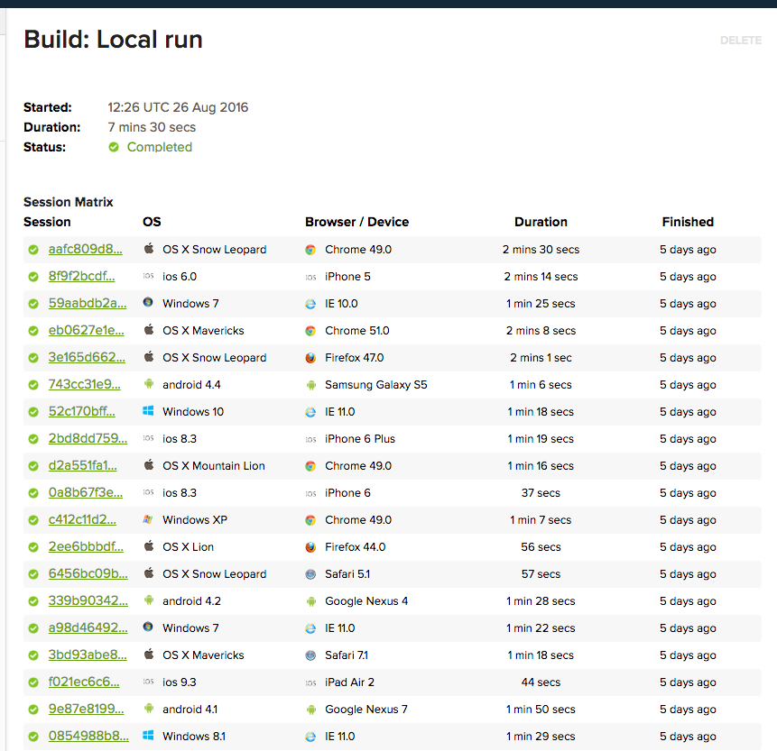Click the Finished column header

click(x=688, y=222)
